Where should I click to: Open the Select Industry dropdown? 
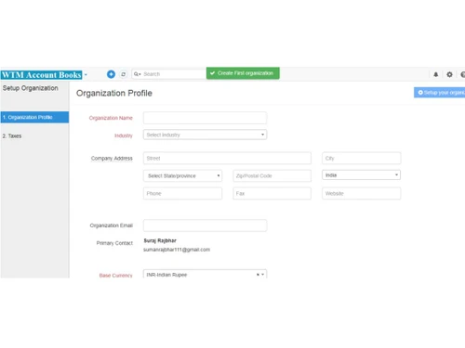pyautogui.click(x=205, y=135)
